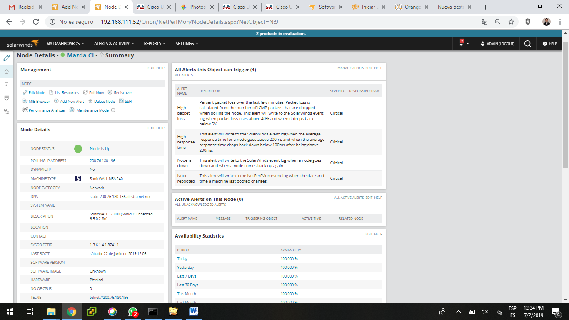The height and width of the screenshot is (320, 569).
Task: Open WhatsApp from the taskbar
Action: (x=133, y=312)
